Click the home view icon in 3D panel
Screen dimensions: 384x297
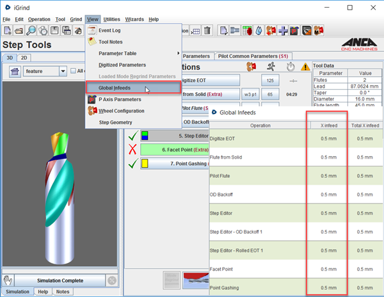pos(13,72)
